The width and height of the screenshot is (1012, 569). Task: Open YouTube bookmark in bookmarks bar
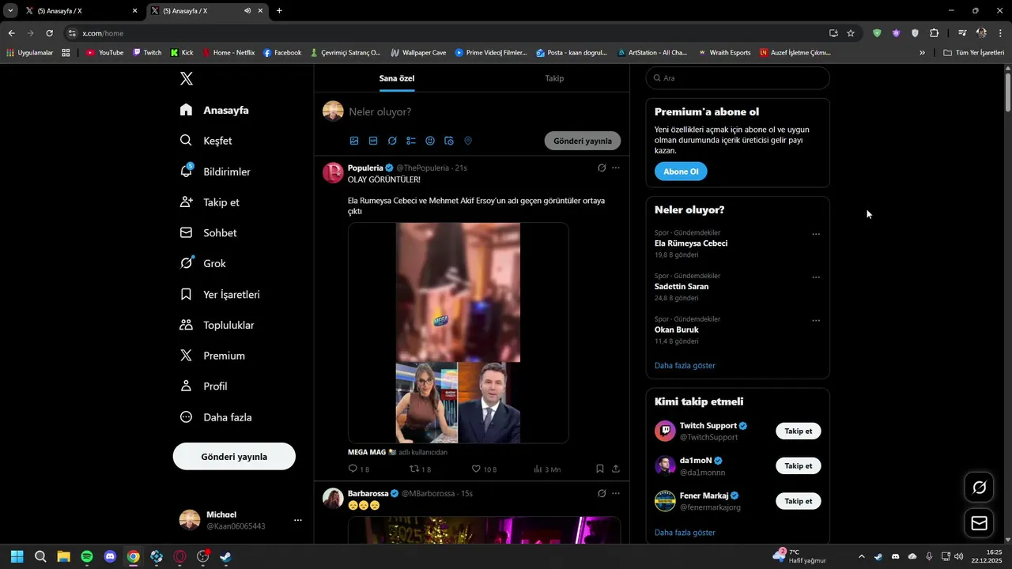[104, 53]
